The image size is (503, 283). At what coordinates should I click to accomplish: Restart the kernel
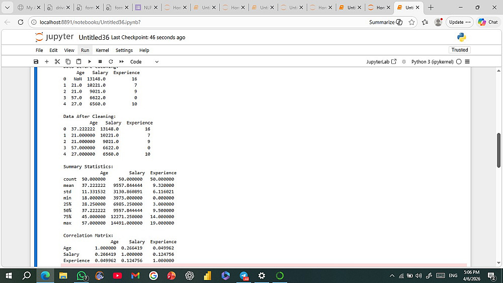point(111,61)
